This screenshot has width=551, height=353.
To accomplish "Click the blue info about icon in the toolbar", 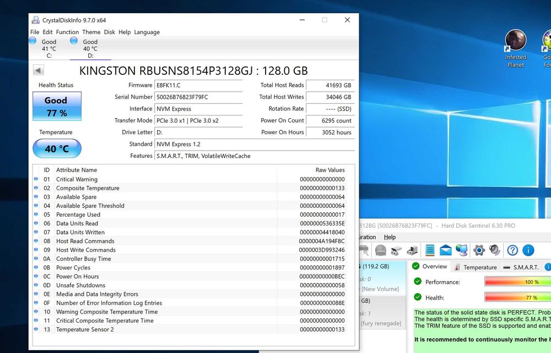I will coord(528,251).
